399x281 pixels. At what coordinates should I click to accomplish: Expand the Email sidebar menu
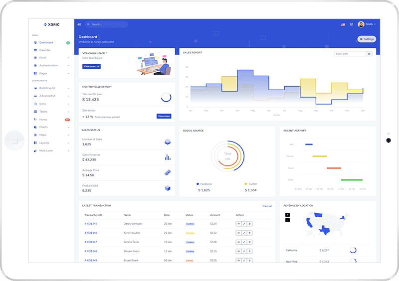pos(50,58)
